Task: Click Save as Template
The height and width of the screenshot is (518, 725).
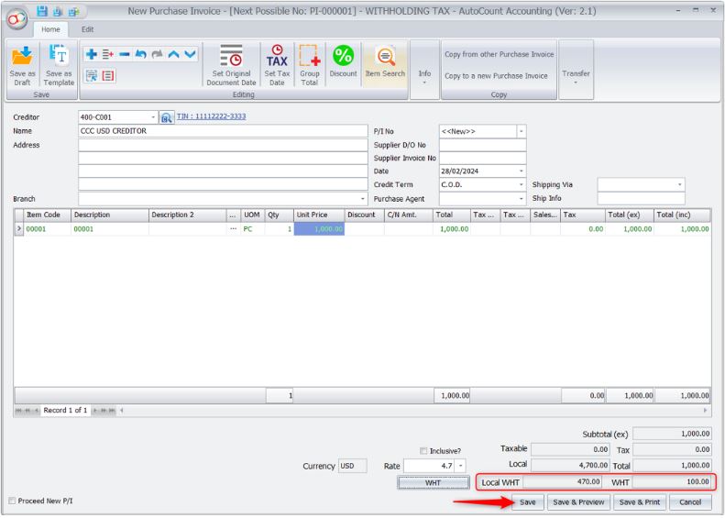Action: tap(59, 66)
